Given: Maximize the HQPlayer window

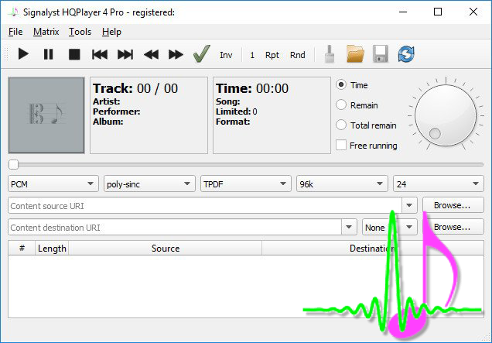Looking at the screenshot, I should click(x=438, y=12).
